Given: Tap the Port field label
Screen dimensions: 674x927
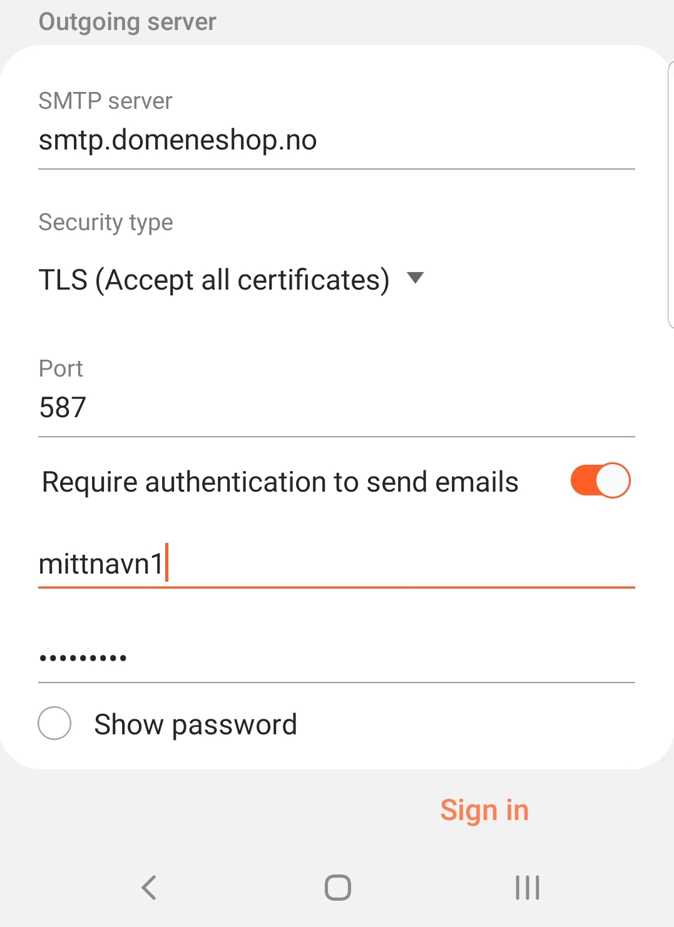Looking at the screenshot, I should click(x=61, y=368).
